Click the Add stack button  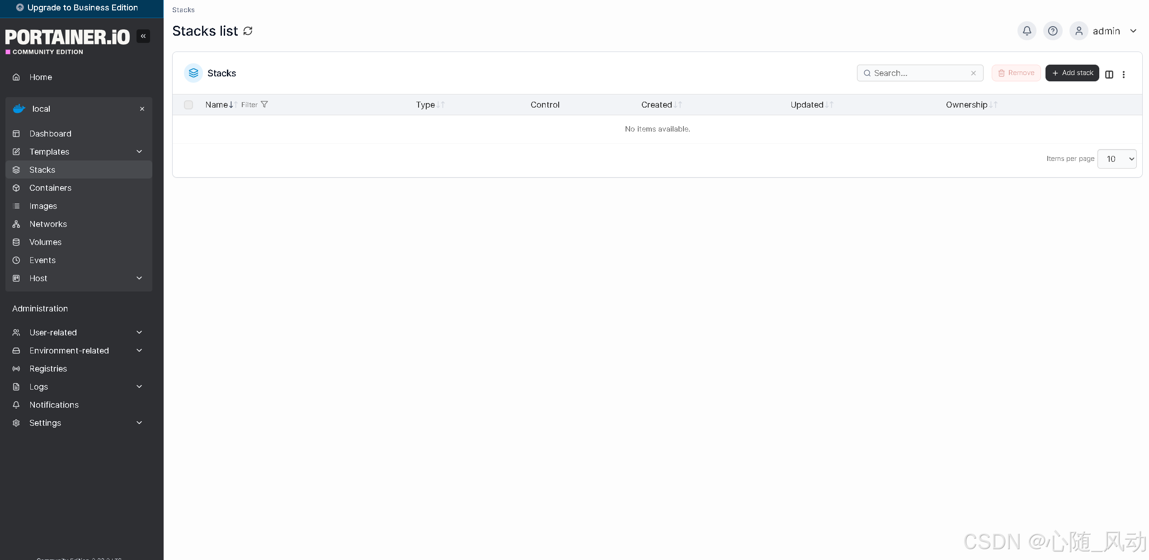tap(1072, 73)
